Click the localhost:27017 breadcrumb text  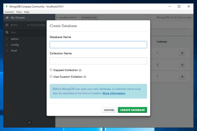point(68,18)
